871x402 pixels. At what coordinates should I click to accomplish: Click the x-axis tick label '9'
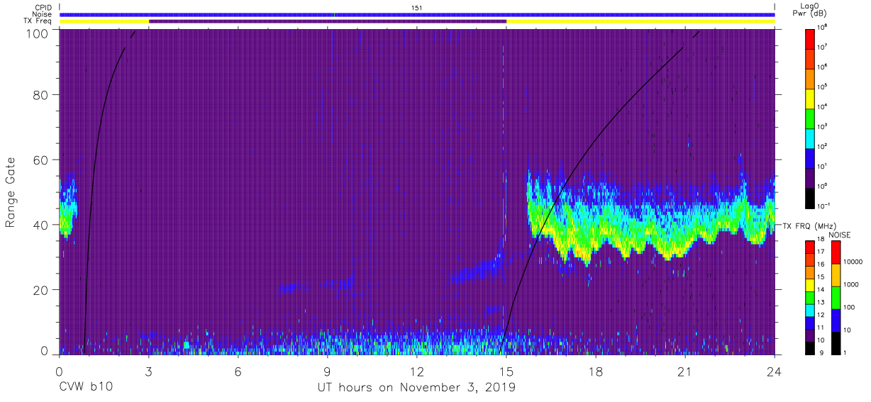(x=328, y=371)
